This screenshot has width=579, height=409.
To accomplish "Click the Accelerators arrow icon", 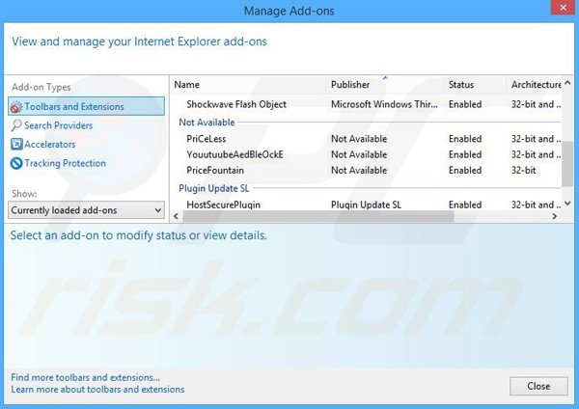I will (16, 145).
